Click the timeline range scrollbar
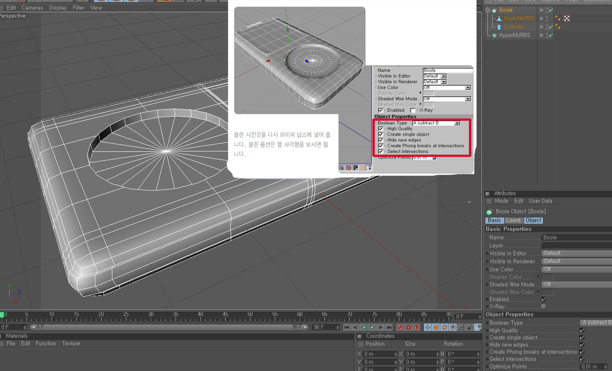Image resolution: width=612 pixels, height=371 pixels. click(170, 327)
